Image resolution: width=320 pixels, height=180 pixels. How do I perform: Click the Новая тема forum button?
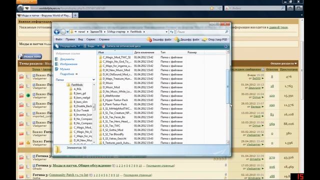pos(30,56)
